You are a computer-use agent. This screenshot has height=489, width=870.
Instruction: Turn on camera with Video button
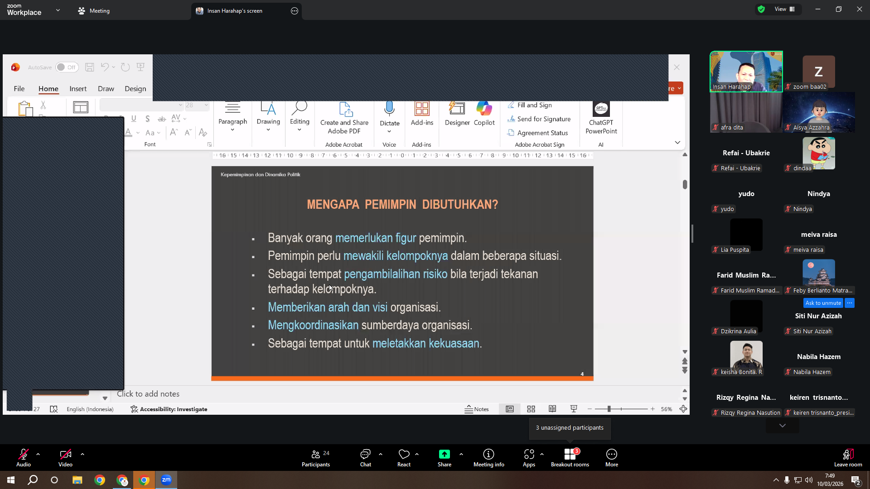tap(65, 458)
